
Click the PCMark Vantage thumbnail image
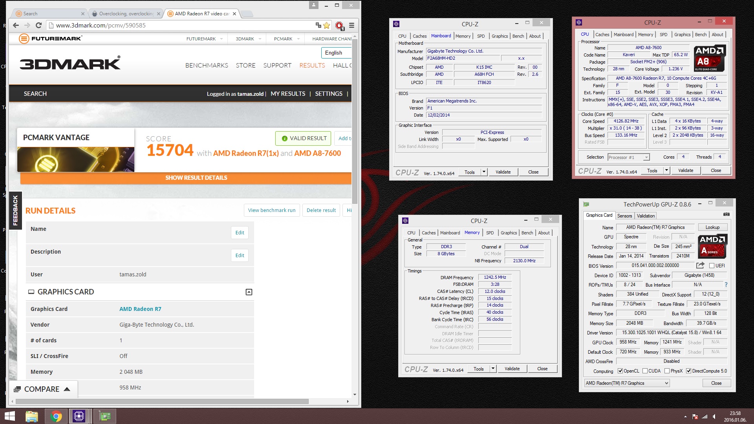(76, 159)
